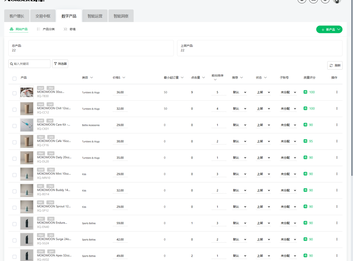Open row actions menu for XQ-SP12
Image resolution: width=353 pixels, height=261 pixels.
[337, 207]
